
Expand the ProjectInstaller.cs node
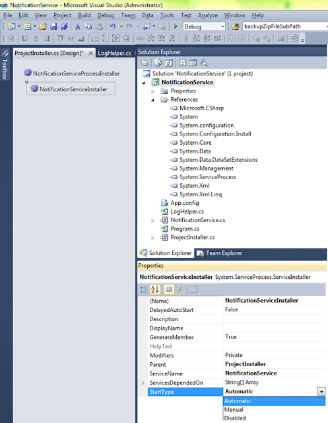pyautogui.click(x=152, y=238)
